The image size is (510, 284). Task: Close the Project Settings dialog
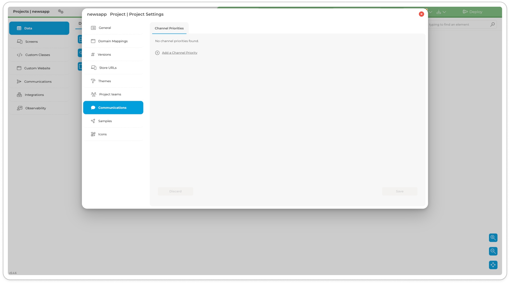point(421,14)
